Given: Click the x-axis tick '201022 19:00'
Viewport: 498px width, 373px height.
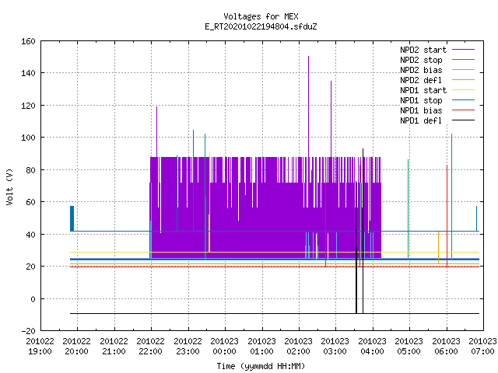Looking at the screenshot, I should [x=40, y=347].
